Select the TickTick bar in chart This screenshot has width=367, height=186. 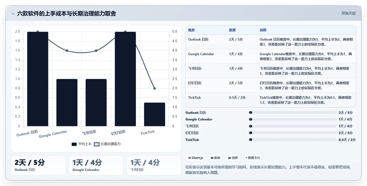click(x=155, y=114)
